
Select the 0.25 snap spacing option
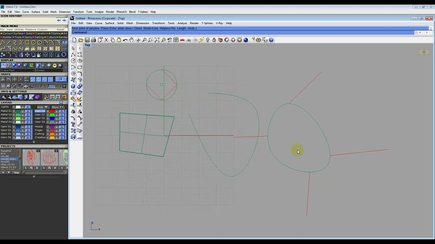click(45, 86)
